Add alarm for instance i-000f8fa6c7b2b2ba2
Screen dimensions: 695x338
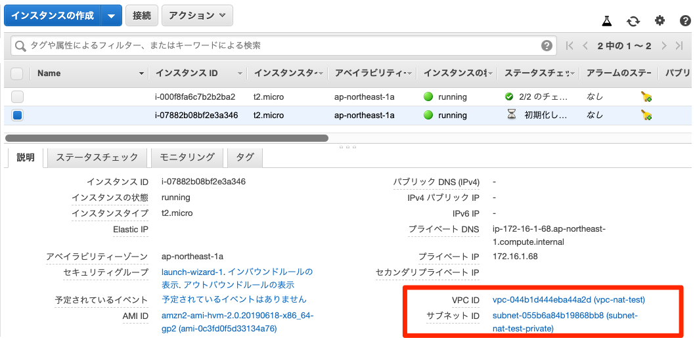(x=646, y=97)
